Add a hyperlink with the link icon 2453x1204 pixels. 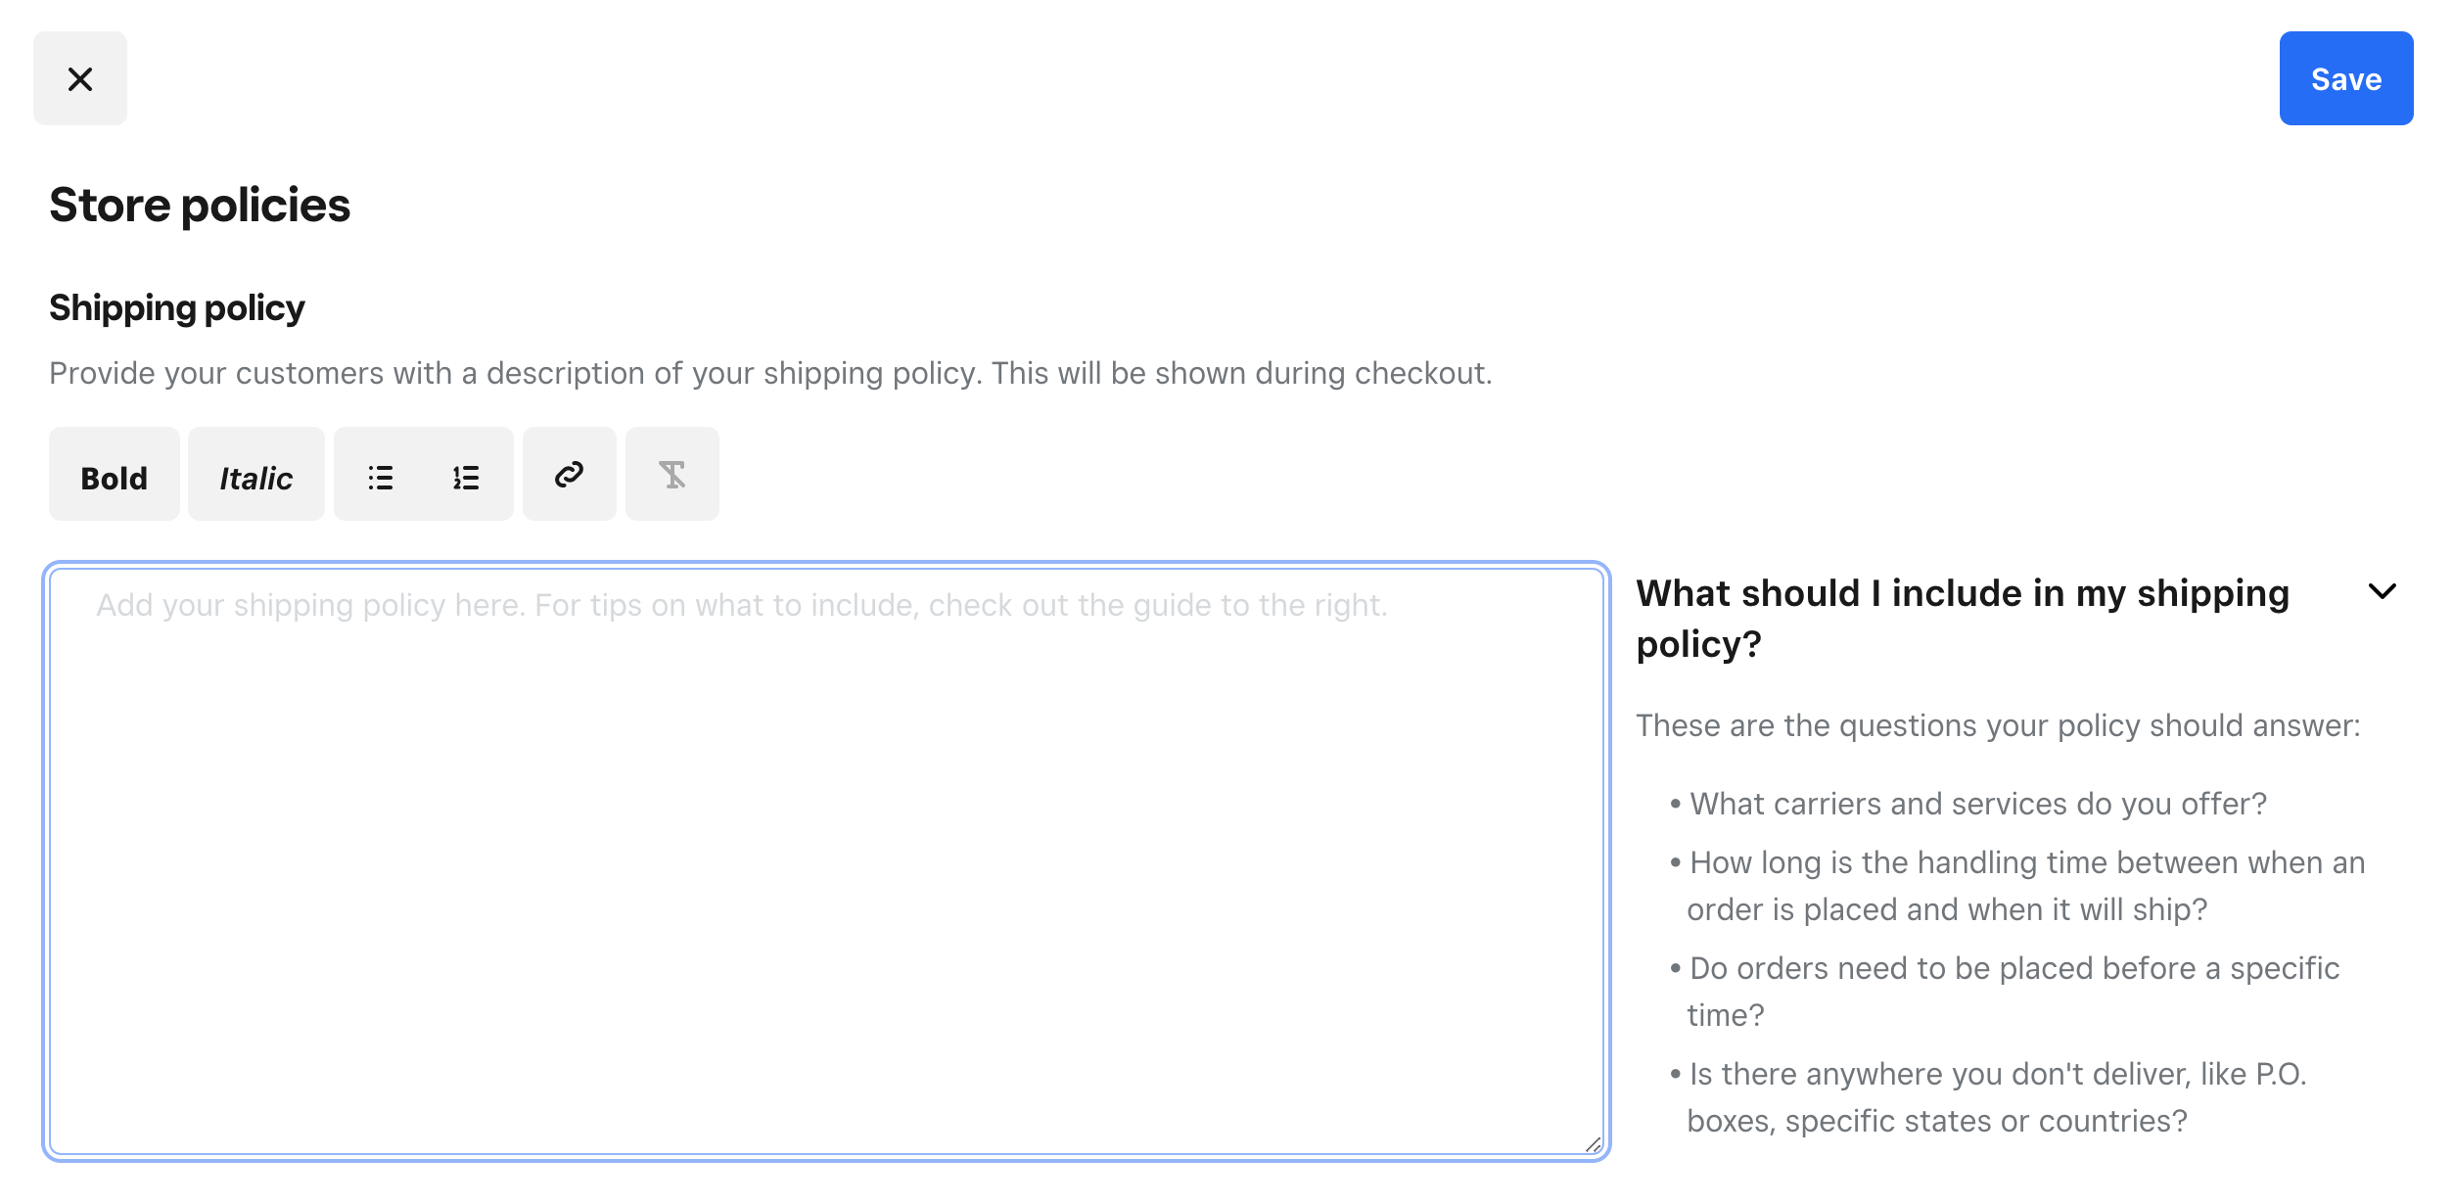point(569,475)
